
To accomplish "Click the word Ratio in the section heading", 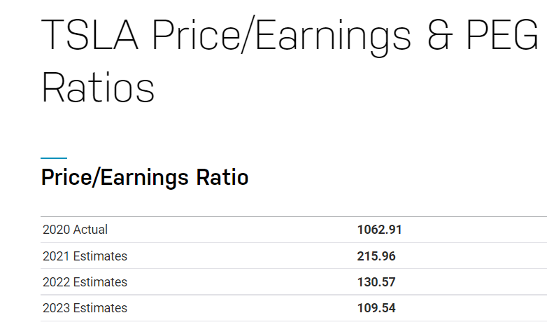I will pyautogui.click(x=222, y=177).
